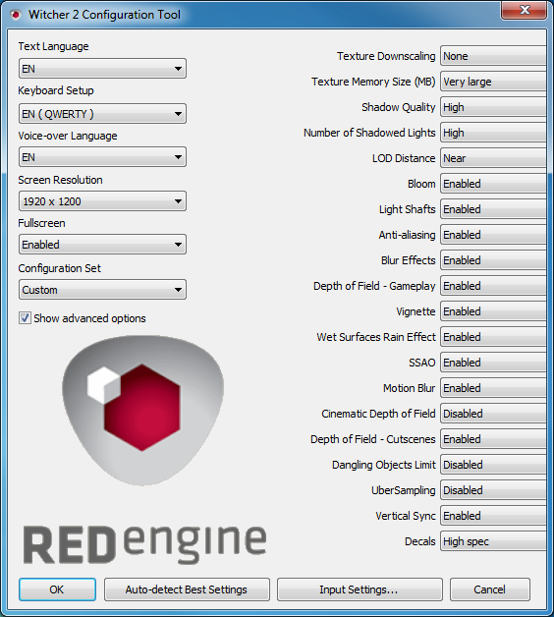Open the UberSampling dropdown
554x617 pixels.
point(493,490)
